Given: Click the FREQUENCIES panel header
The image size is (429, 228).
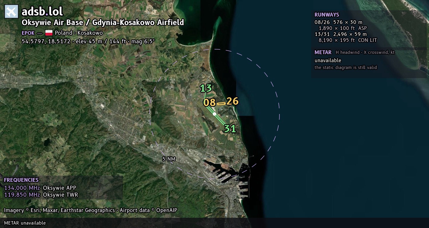Looking at the screenshot, I should [x=21, y=180].
